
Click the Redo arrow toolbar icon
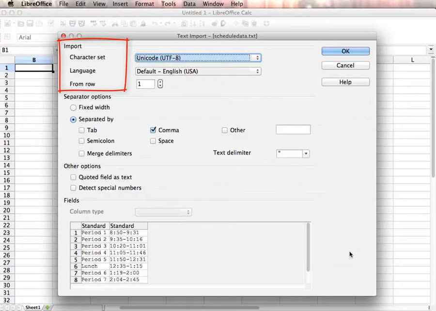click(x=168, y=24)
